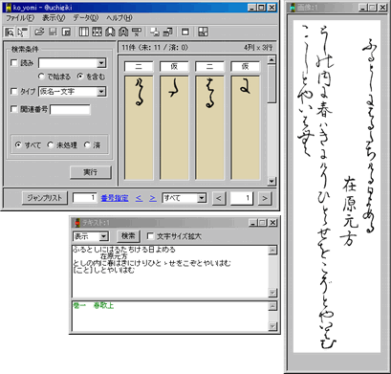Image resolution: width=391 pixels, height=374 pixels.
Task: Select the third character image thumbnail
Action: [x=209, y=127]
